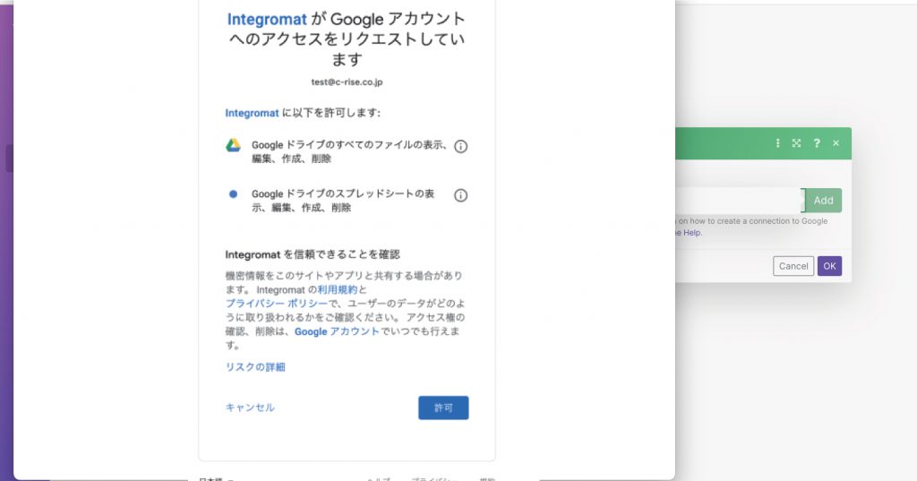Screen dimensions: 917x481
Task: Open help with the question mark icon
Action: click(x=817, y=142)
